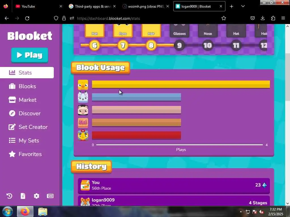Click the site lock icon

tap(64, 18)
